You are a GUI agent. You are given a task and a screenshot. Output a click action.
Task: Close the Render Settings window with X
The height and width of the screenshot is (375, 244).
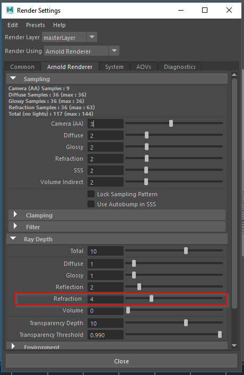pos(229,10)
